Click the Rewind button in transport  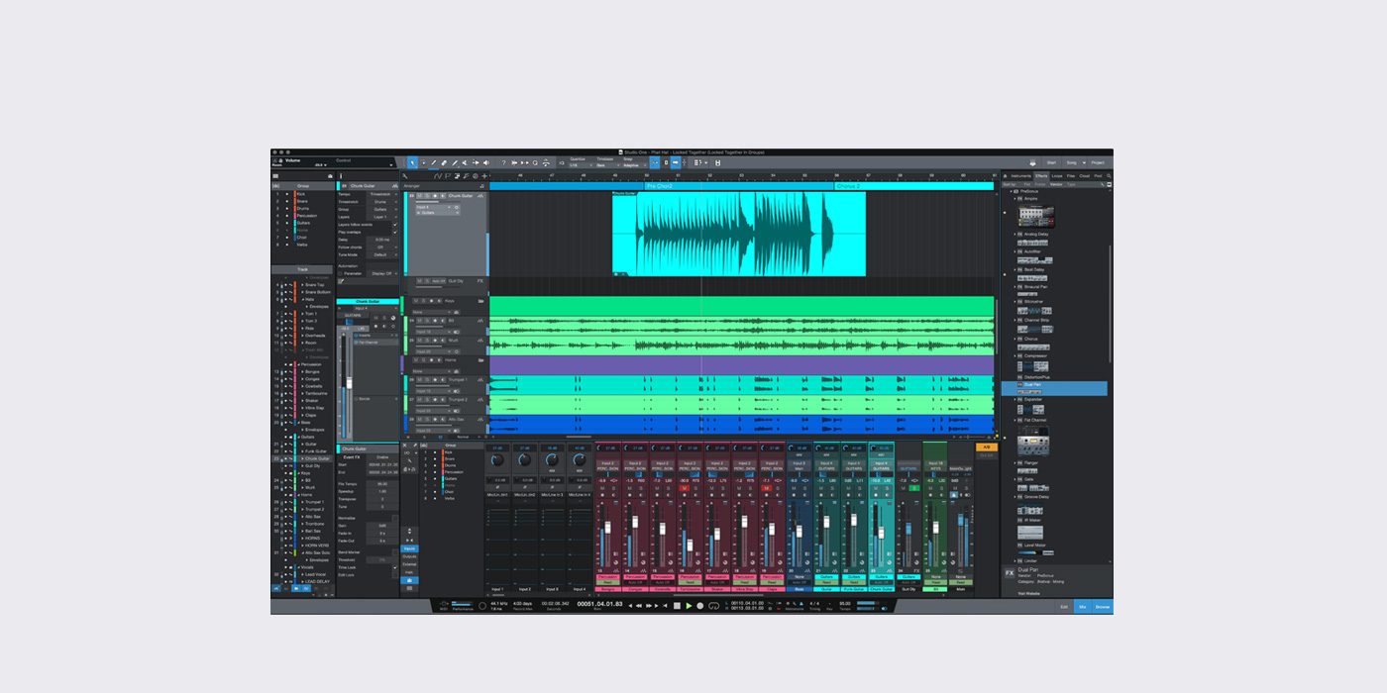pos(639,605)
